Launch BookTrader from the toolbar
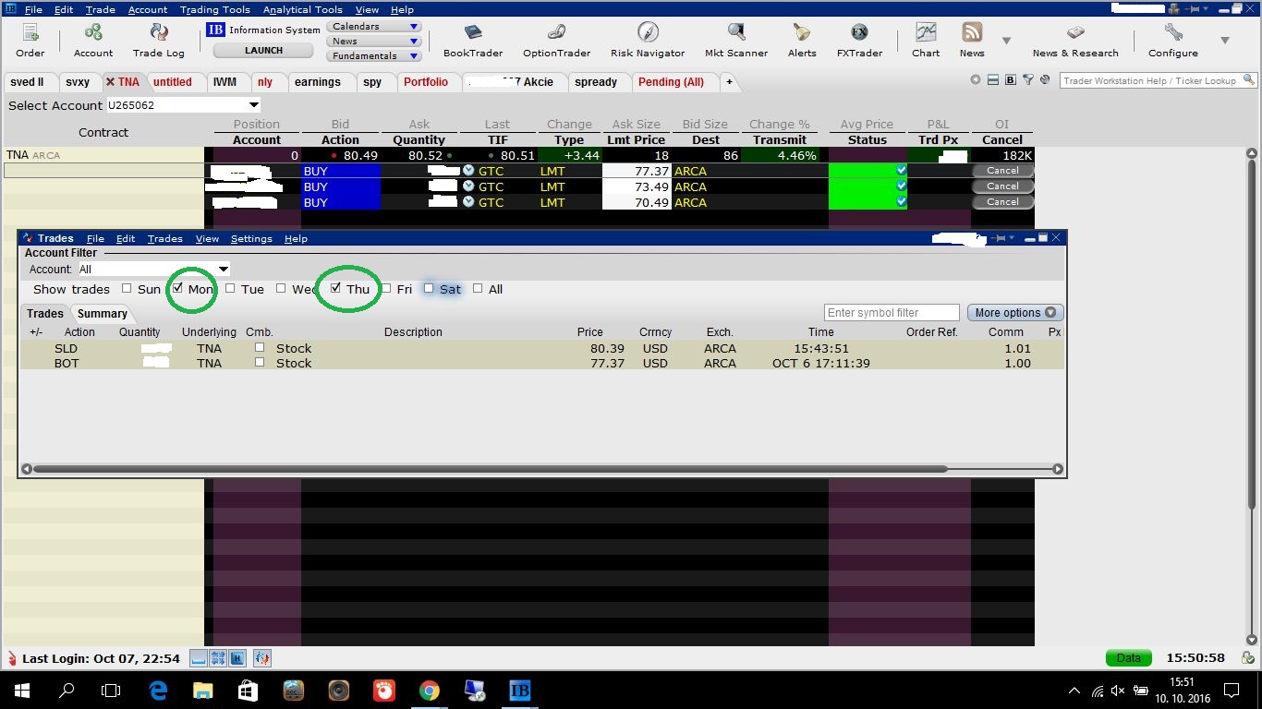This screenshot has height=709, width=1262. pyautogui.click(x=473, y=41)
